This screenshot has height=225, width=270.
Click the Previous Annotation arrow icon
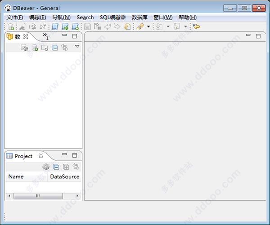(177, 26)
